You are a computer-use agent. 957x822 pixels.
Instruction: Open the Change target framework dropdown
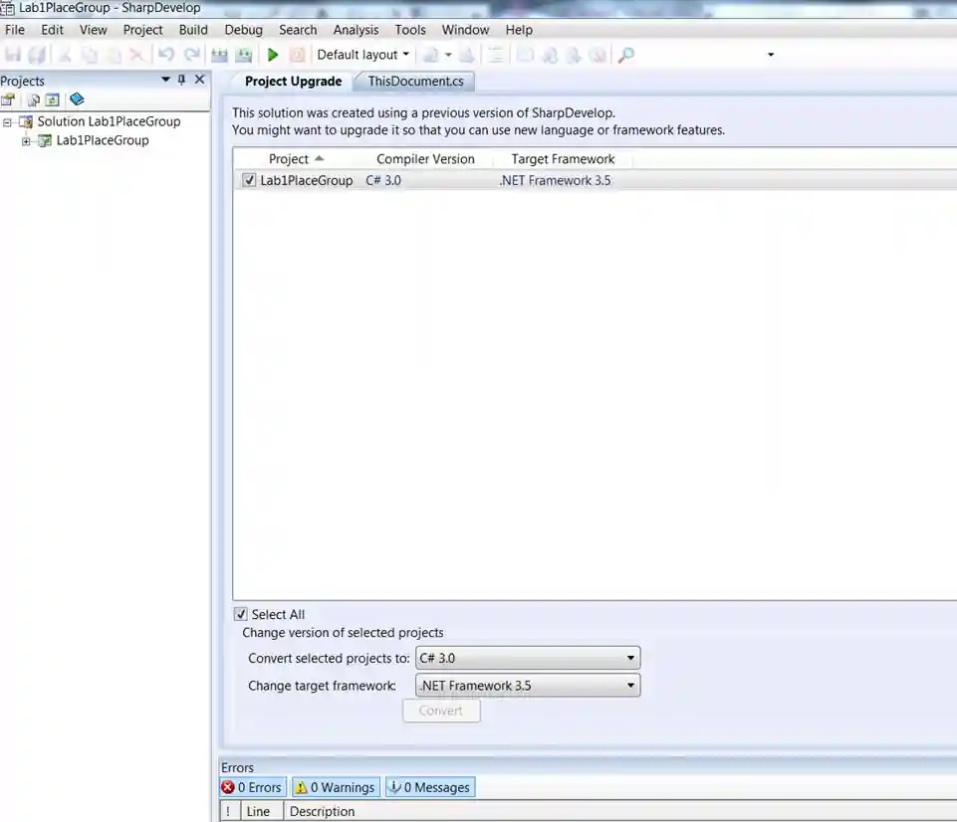(x=629, y=685)
